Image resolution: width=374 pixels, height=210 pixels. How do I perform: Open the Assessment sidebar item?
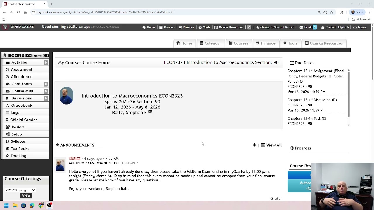[26, 69]
